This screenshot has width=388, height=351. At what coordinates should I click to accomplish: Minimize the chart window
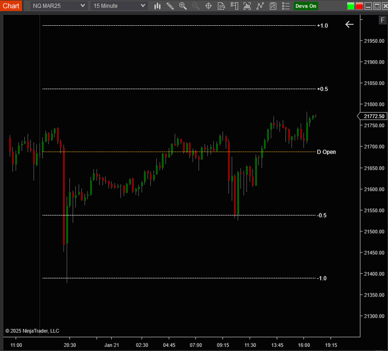pos(368,6)
